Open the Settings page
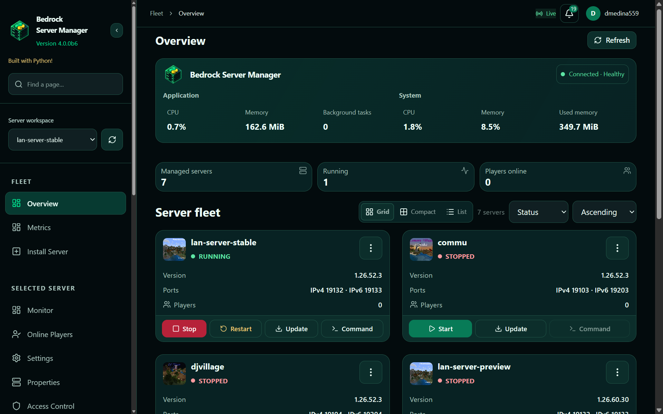663x414 pixels. (x=66, y=358)
